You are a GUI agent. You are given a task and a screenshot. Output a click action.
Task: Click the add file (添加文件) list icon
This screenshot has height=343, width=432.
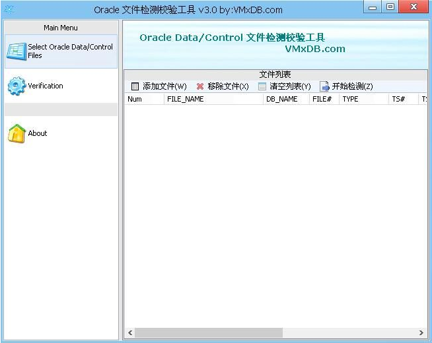click(135, 86)
